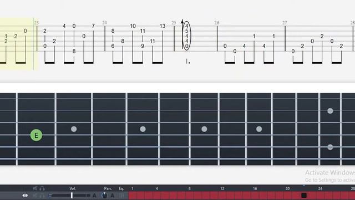Click measure number 23
This screenshot has width=355, height=200.
pos(37,23)
